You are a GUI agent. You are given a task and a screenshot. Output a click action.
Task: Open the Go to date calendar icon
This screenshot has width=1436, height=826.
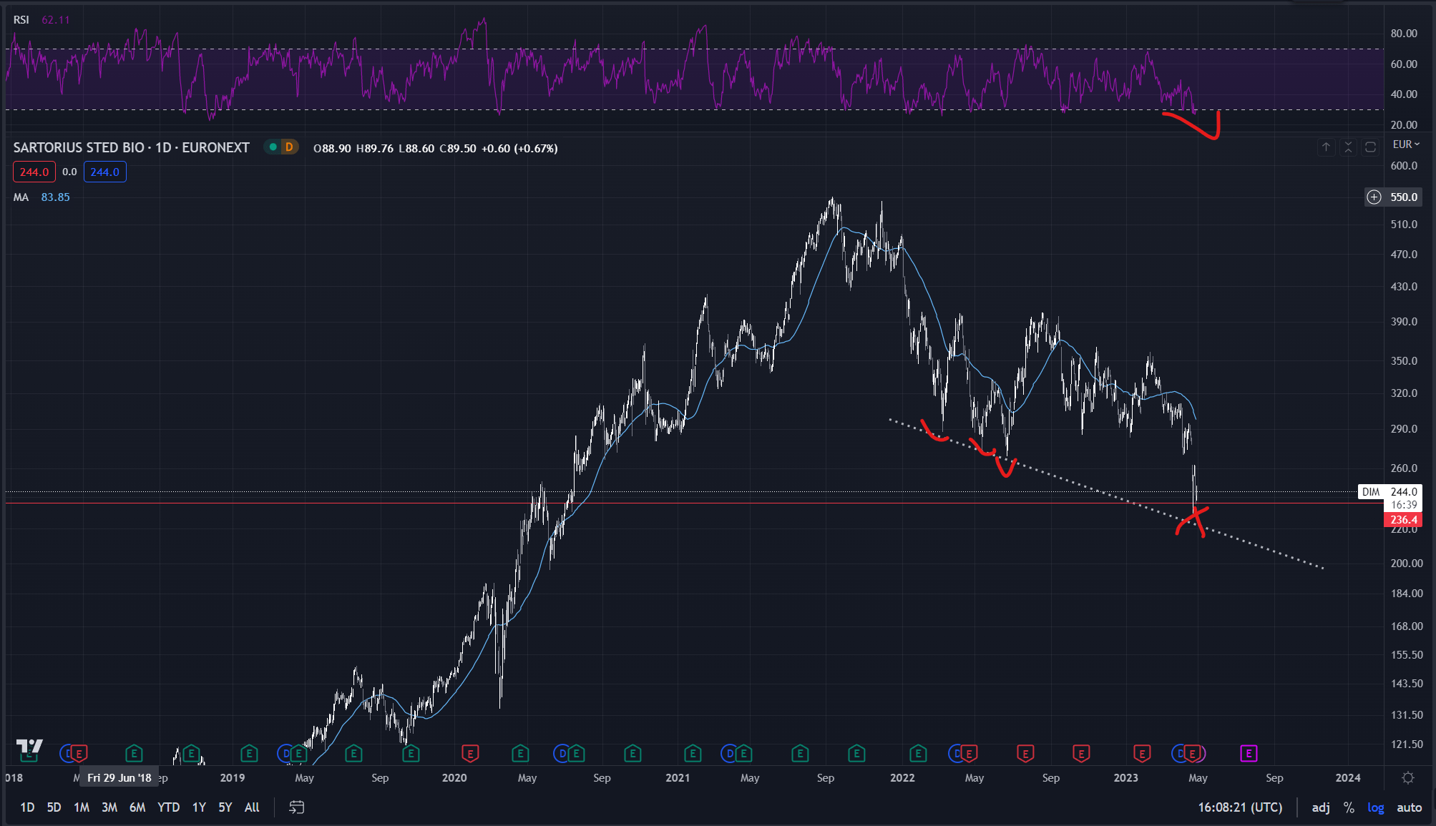296,807
